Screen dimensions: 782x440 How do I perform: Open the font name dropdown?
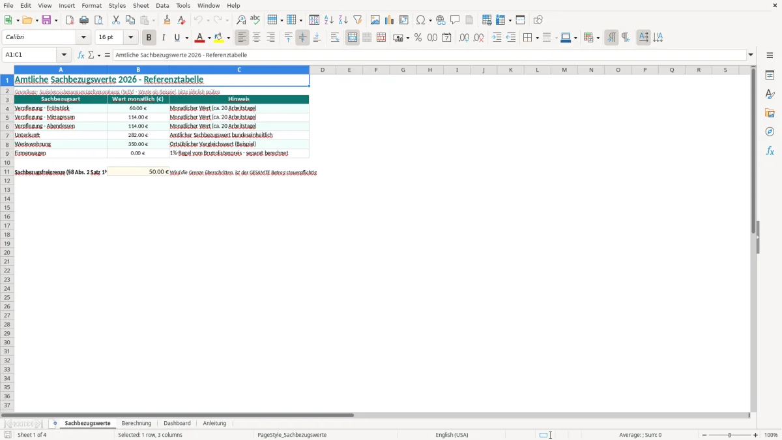(83, 38)
